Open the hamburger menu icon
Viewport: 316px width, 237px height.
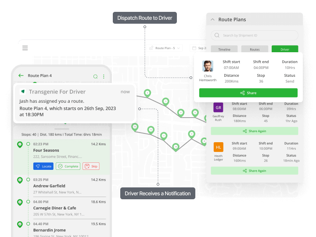point(25,48)
